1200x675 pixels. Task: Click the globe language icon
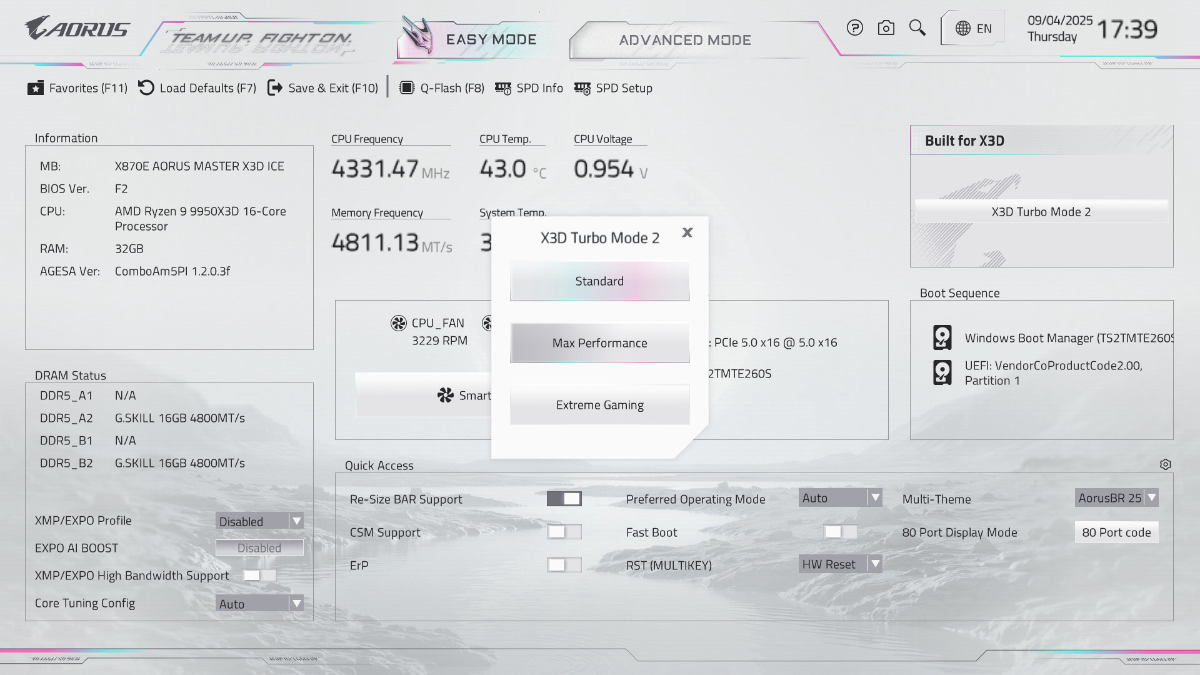(962, 29)
